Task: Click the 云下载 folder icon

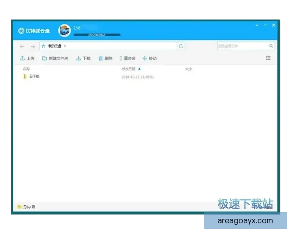Action: (x=25, y=77)
